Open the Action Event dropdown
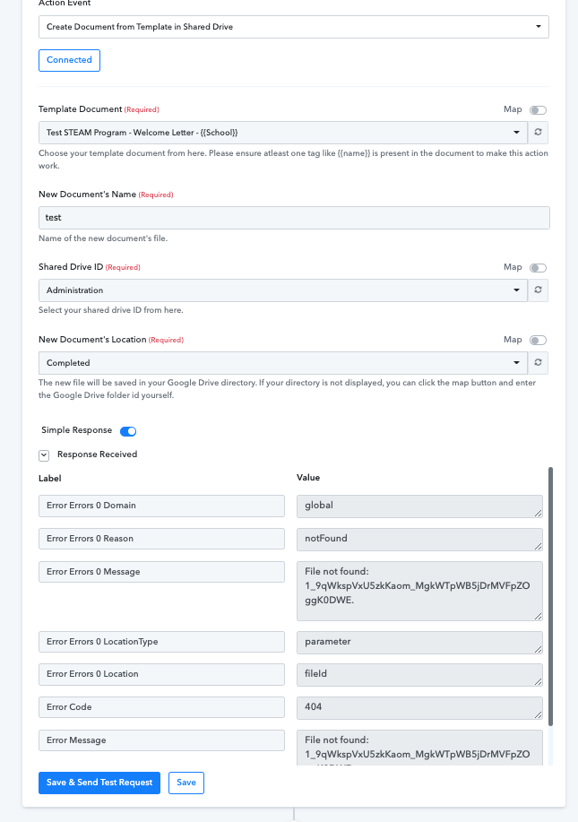 tap(293, 27)
